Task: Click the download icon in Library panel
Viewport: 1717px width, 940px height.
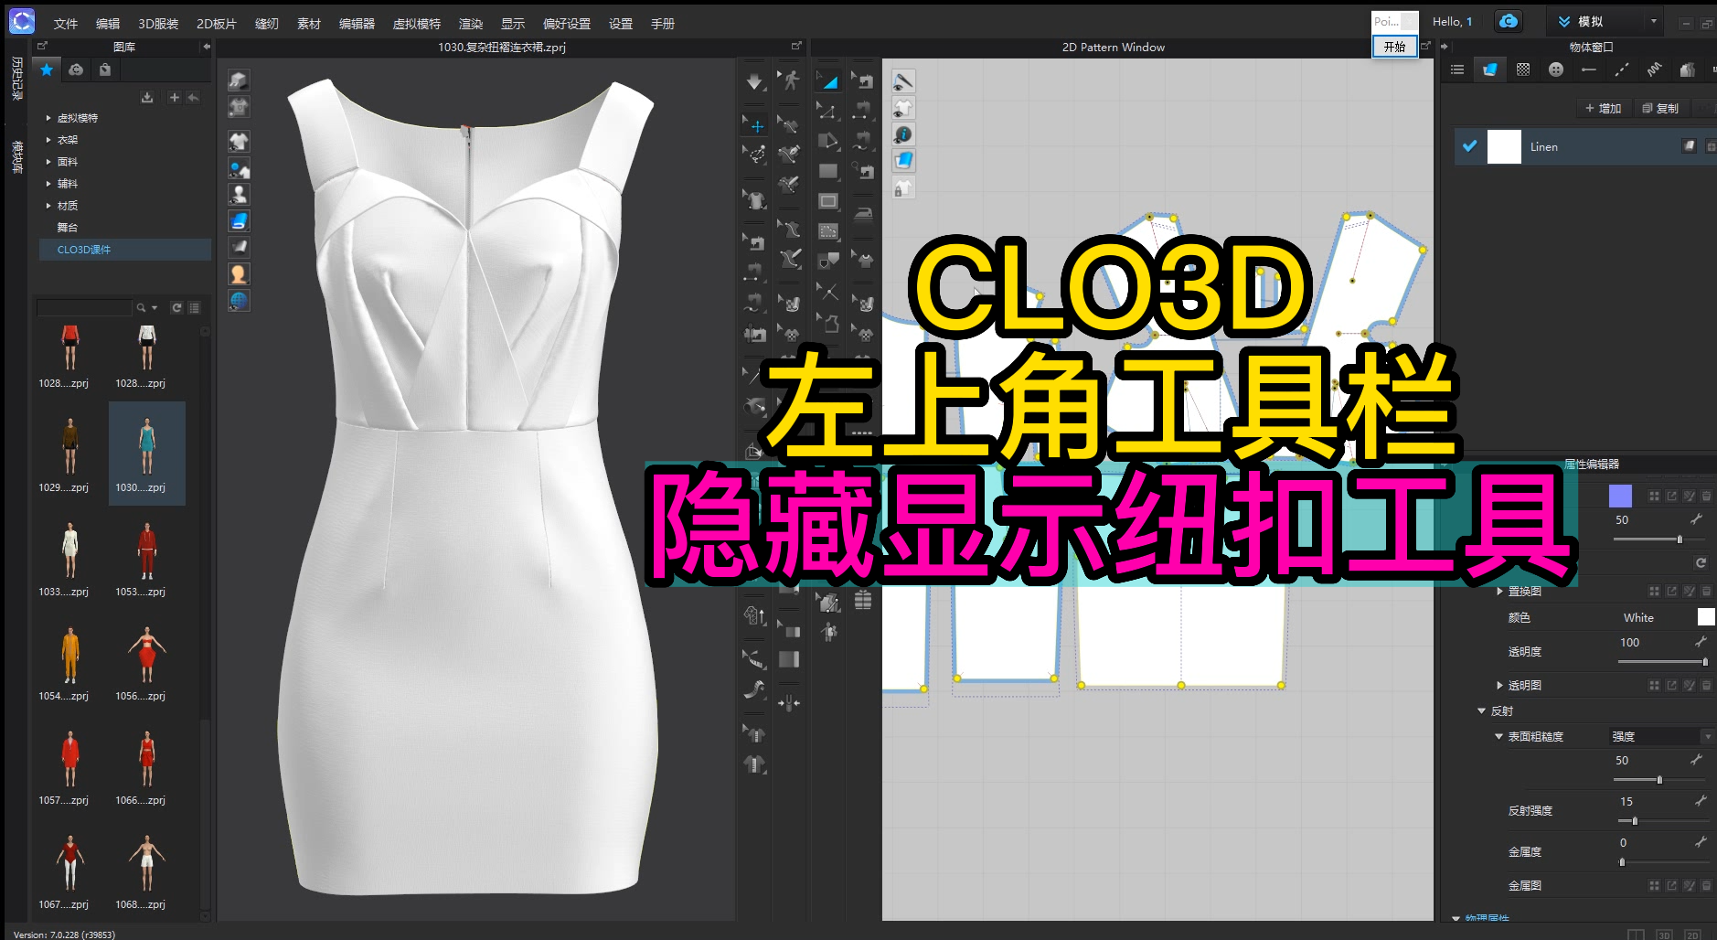Action: click(x=147, y=98)
